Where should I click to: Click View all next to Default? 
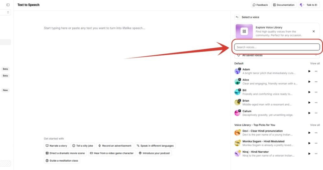pos(315,64)
